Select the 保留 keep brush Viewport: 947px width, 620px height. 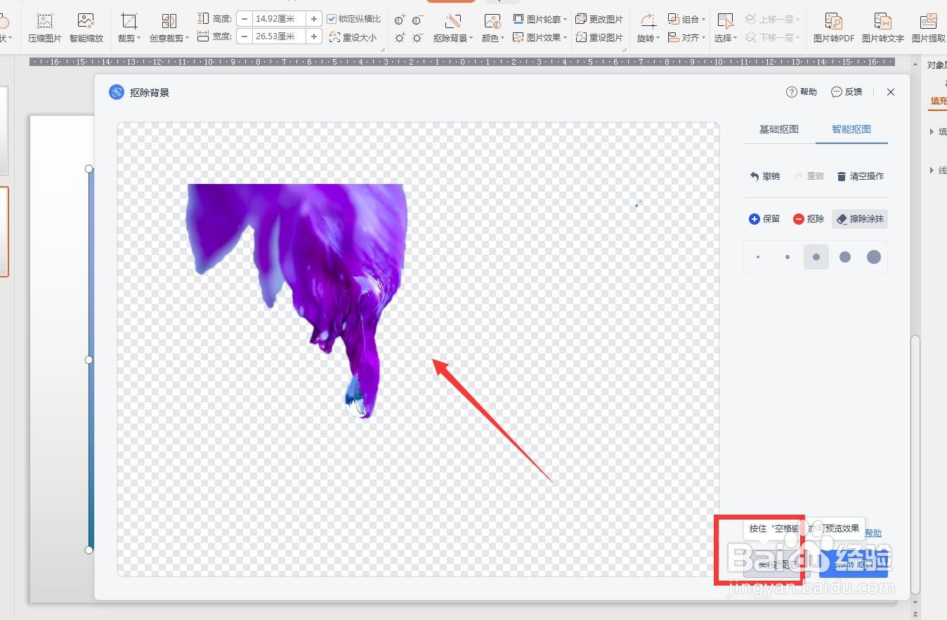pos(764,219)
